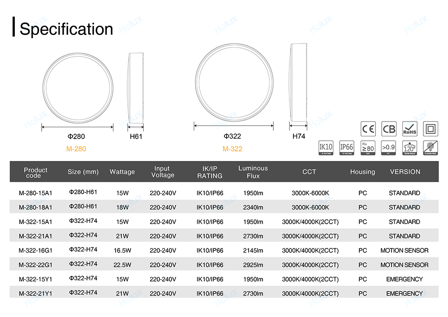
Task: Click the orange M-280 model label
Action: [76, 149]
